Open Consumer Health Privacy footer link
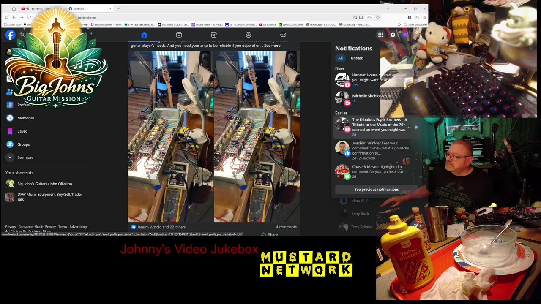Viewport: 541px width, 304px height. (37, 227)
